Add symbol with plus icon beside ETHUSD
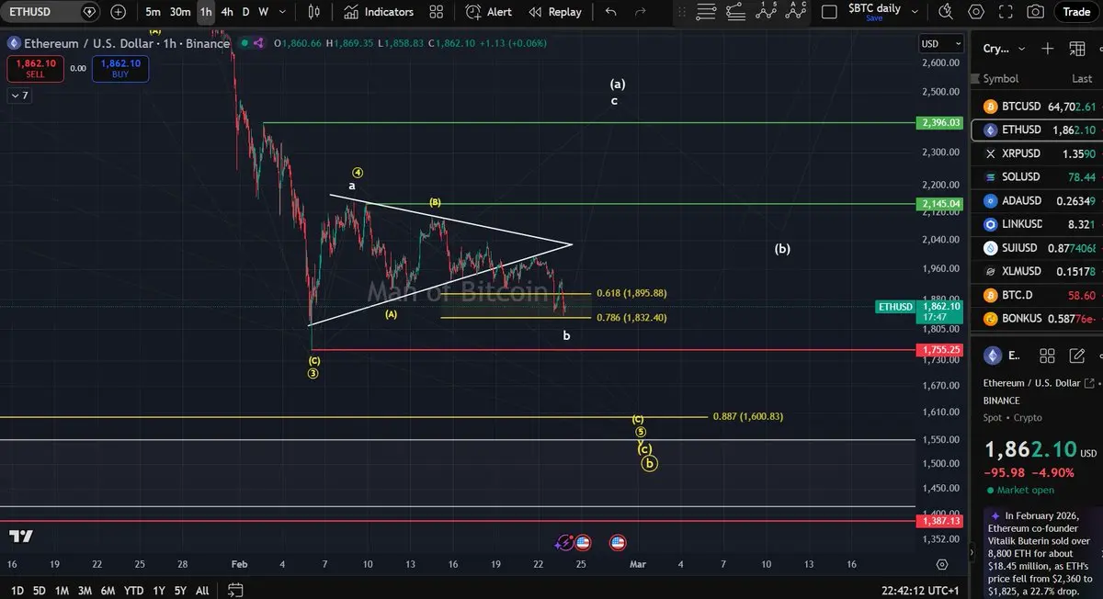 [119, 12]
